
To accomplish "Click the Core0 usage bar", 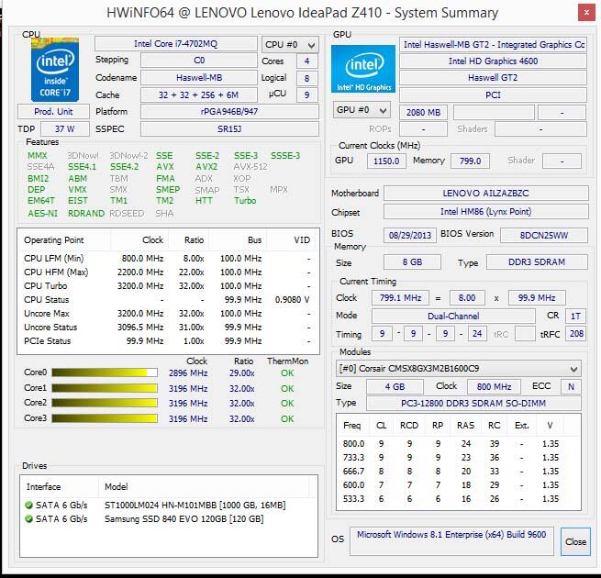I will (105, 372).
